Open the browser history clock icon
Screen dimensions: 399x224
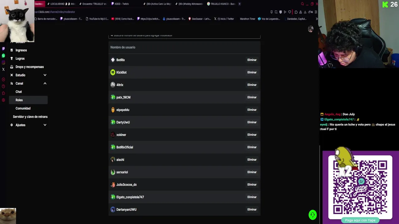(3, 86)
